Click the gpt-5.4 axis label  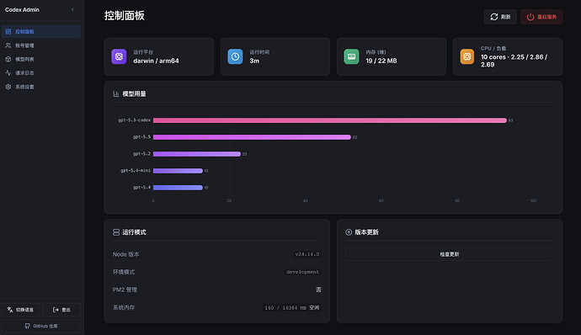[x=142, y=188]
